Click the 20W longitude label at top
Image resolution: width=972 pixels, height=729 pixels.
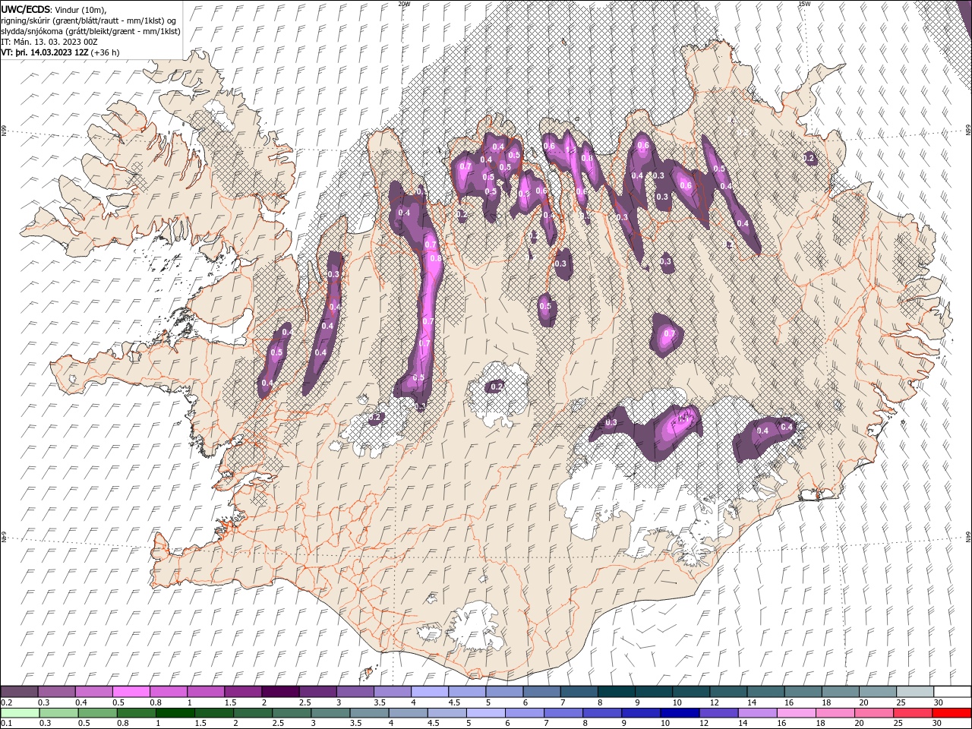click(x=404, y=4)
